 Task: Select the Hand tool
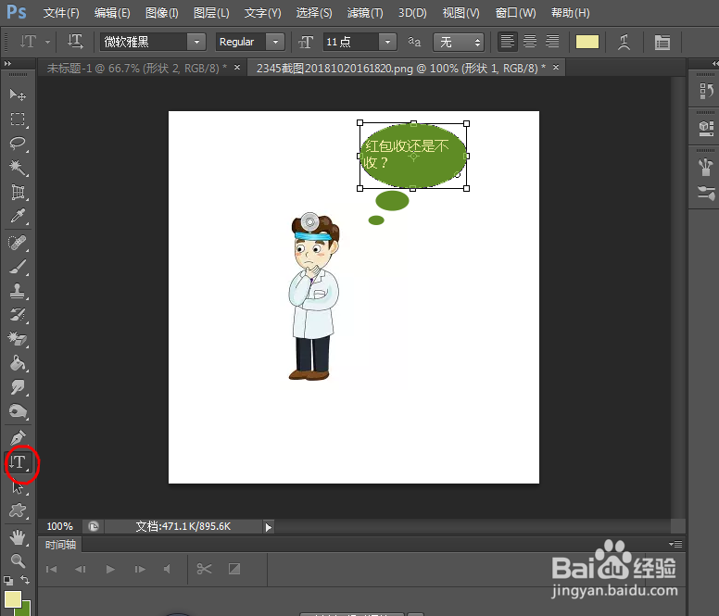click(18, 536)
